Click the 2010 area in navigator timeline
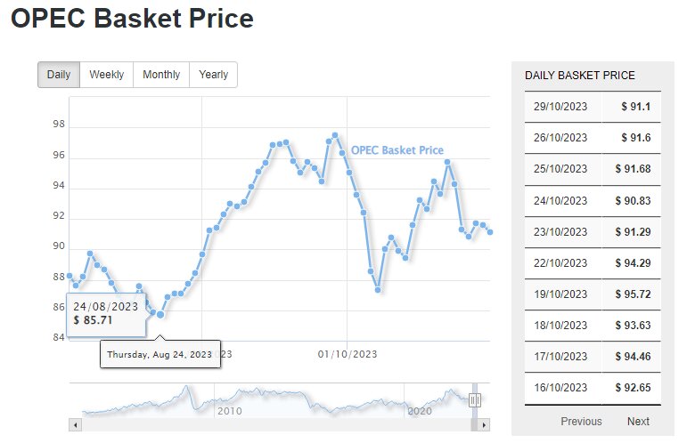Screen dimensions: 687x443 230,411
